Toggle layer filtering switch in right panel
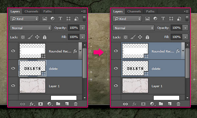Screen dimensions: 197x118 click(x=187, y=19)
